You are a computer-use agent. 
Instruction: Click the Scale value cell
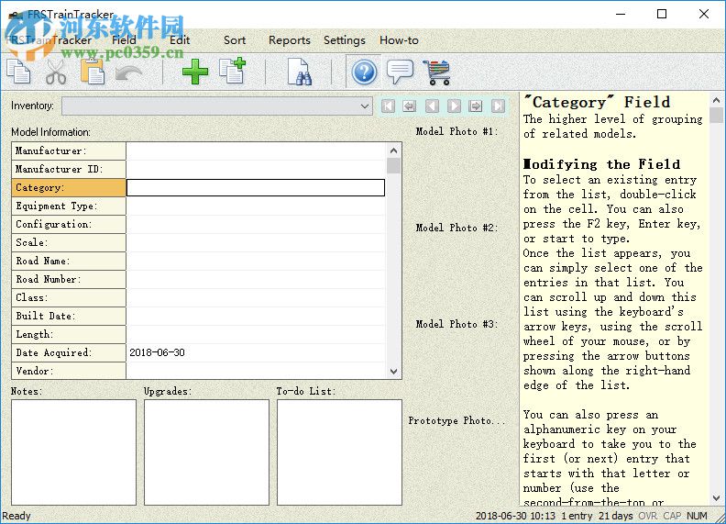pyautogui.click(x=256, y=242)
